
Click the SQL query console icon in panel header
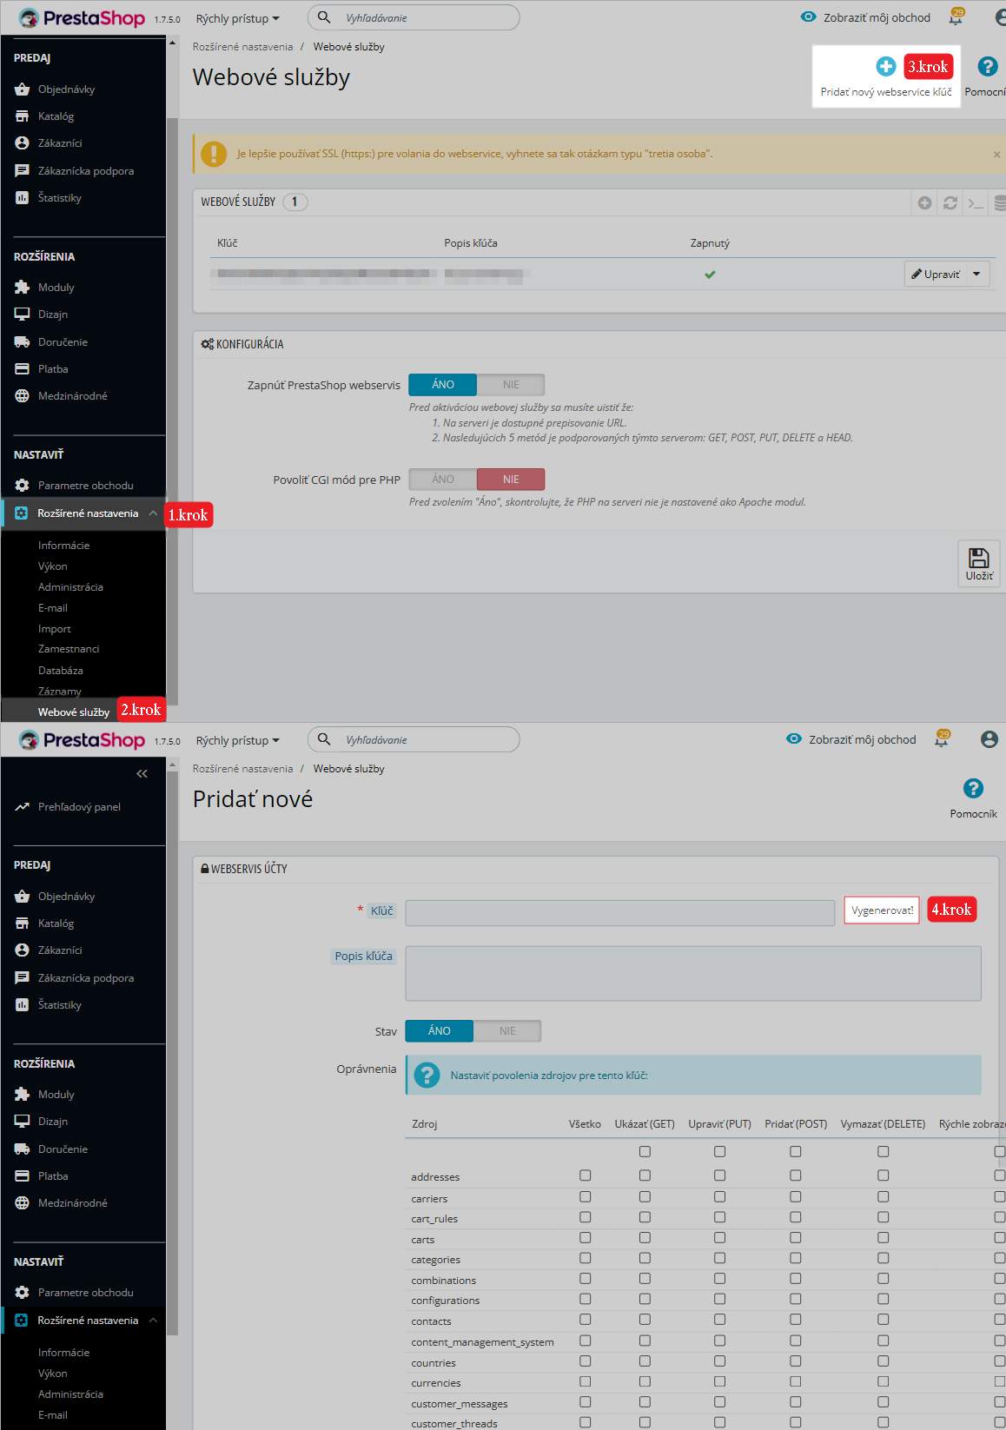[976, 202]
